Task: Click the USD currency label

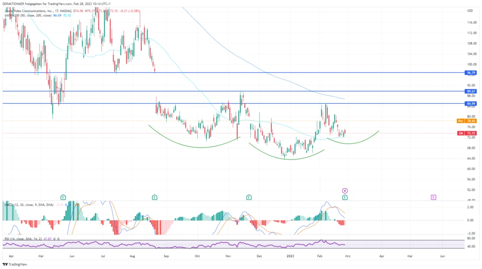Action: coord(470,11)
